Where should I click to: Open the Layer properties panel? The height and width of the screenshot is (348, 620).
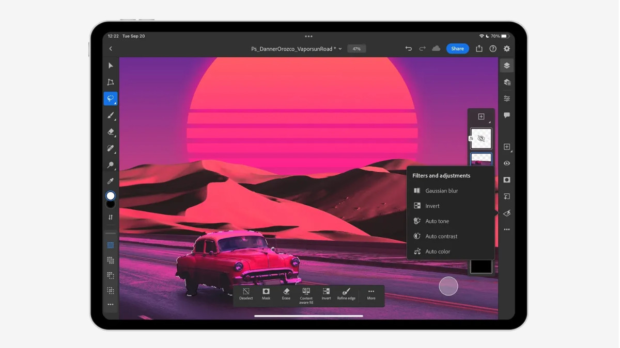[507, 81]
